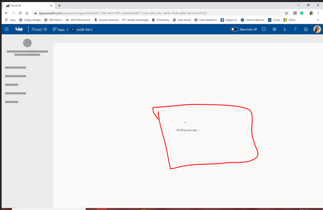
Task: Open Power BI settings gear
Action: 274,29
